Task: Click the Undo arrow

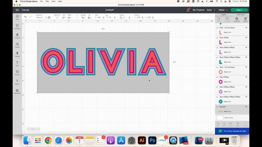Action: click(x=25, y=17)
